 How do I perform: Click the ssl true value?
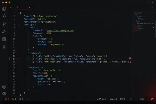[48, 84]
